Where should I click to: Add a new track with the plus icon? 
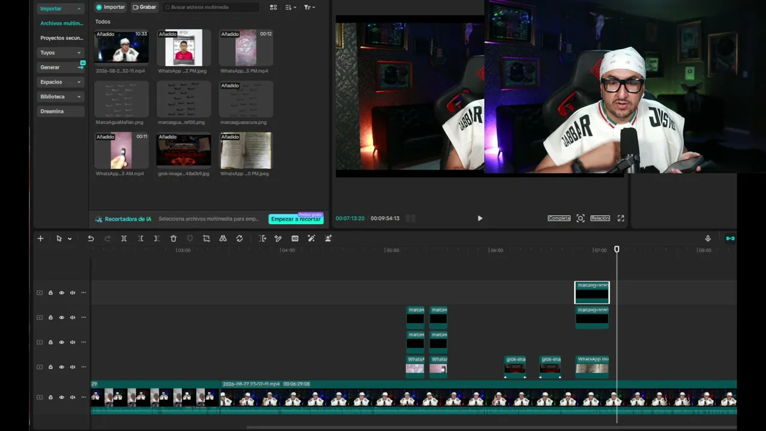point(41,238)
